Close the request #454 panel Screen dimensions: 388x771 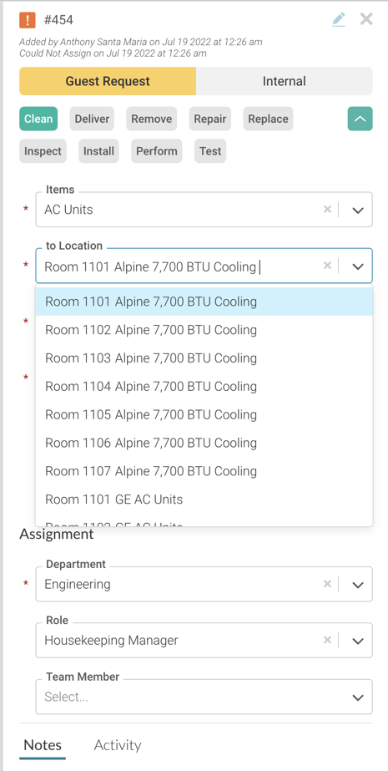pyautogui.click(x=366, y=19)
